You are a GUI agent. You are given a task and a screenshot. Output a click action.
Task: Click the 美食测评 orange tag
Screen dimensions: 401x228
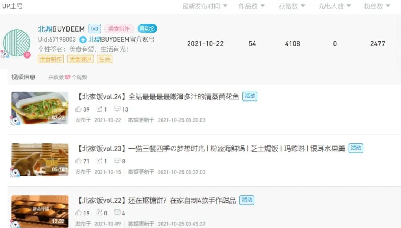pyautogui.click(x=80, y=59)
